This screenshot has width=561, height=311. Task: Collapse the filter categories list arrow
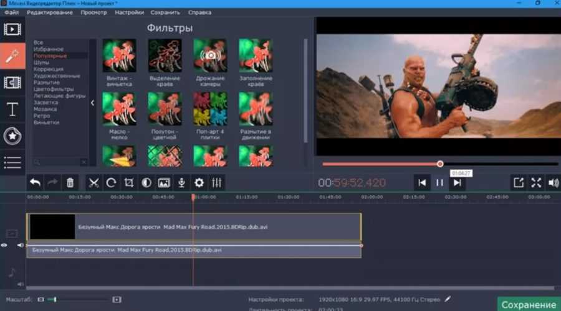92,103
